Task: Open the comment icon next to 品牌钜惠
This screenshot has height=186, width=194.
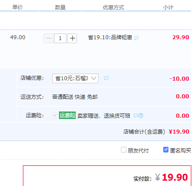Action: 136,38
